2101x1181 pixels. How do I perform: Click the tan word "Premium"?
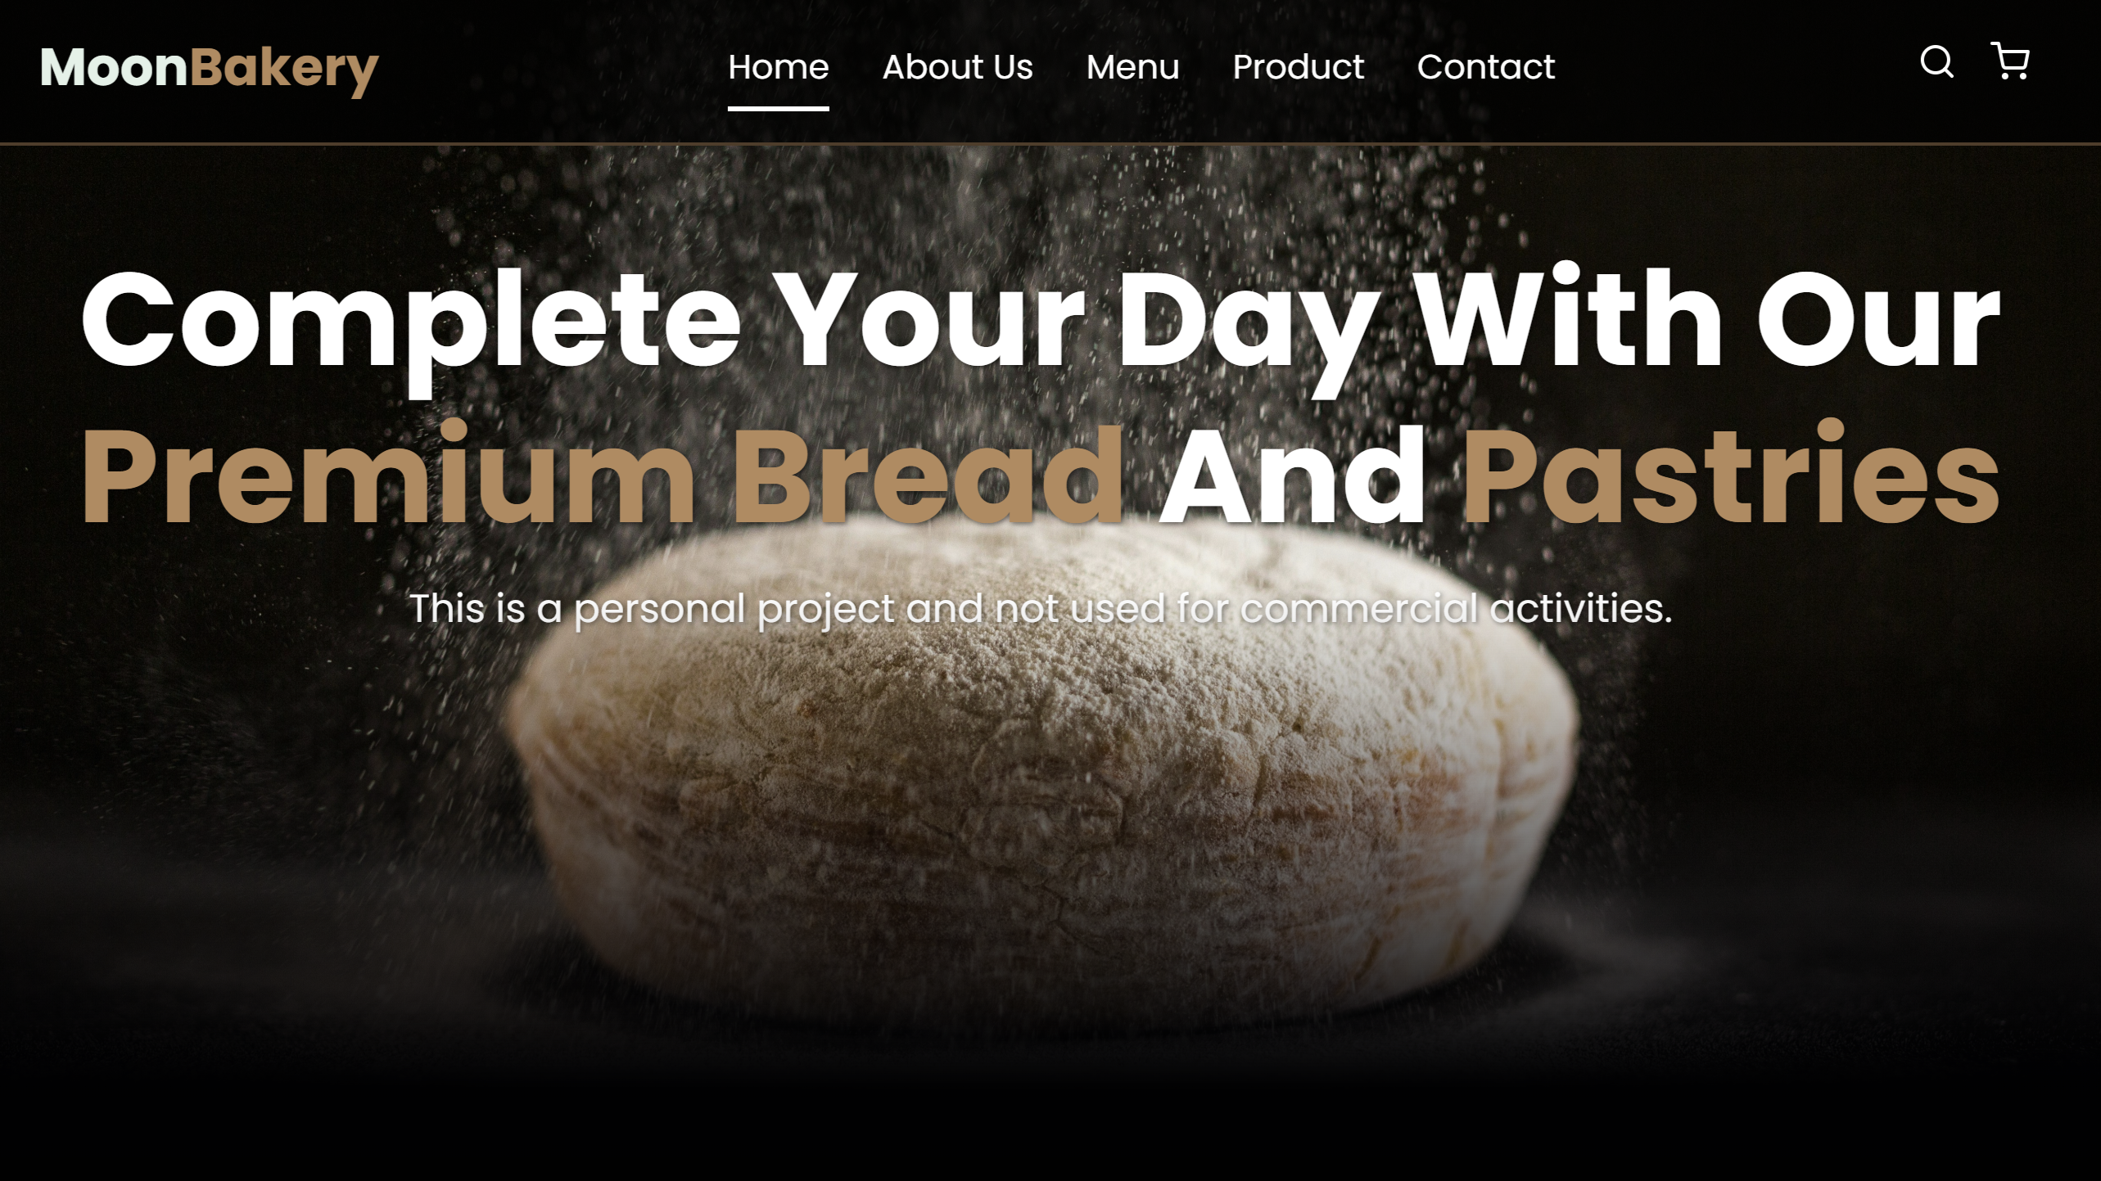pyautogui.click(x=387, y=473)
